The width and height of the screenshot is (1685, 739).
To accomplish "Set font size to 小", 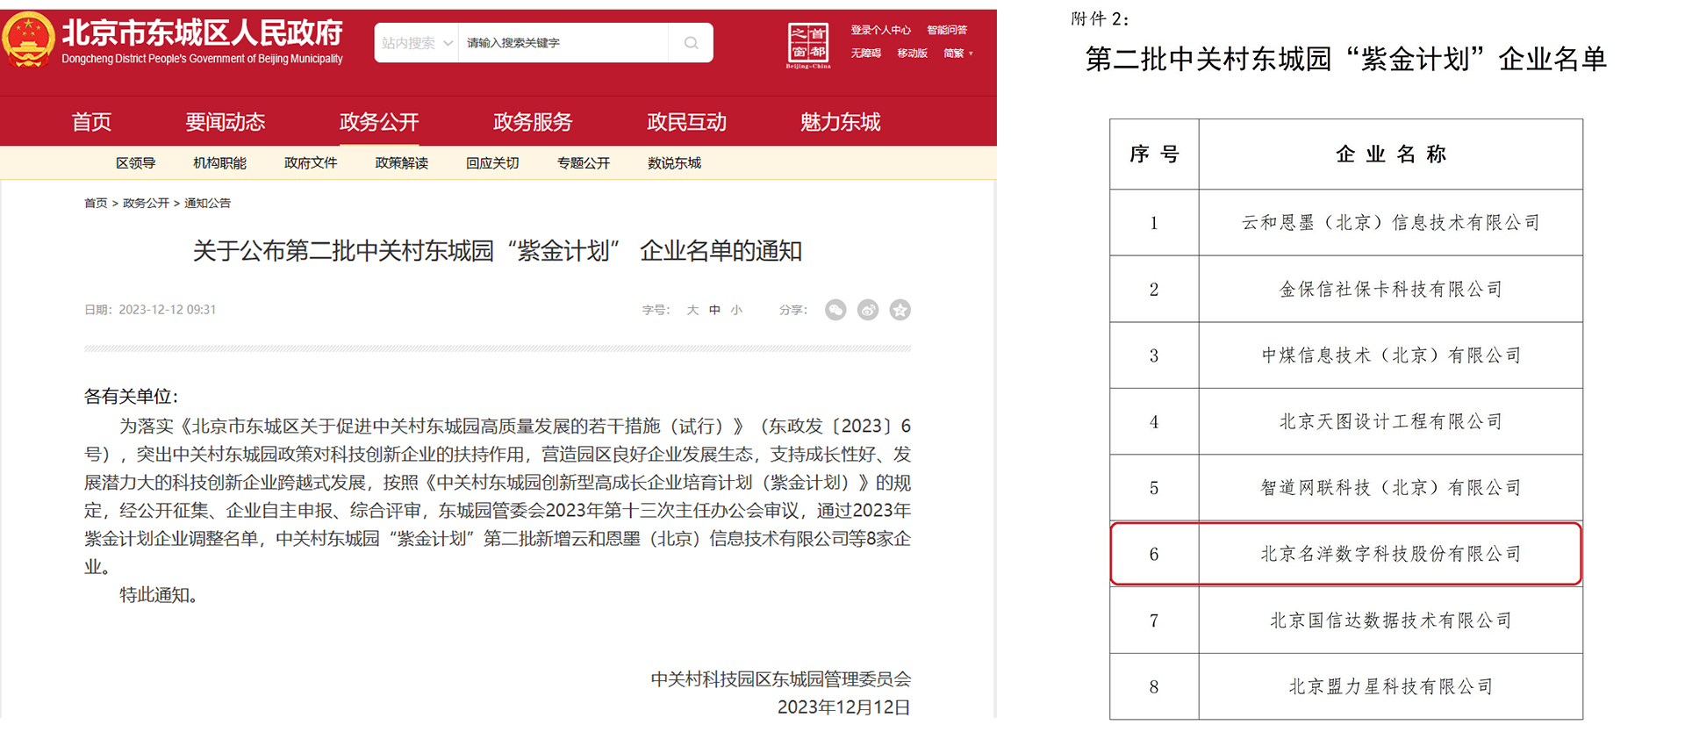I will [736, 310].
